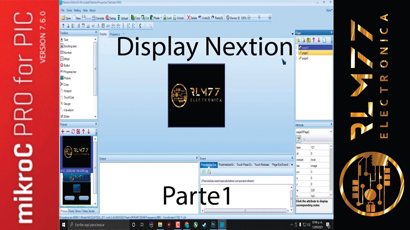Screen dimensions: 410x230
Task: Compile the HMI project
Action: (98, 18)
